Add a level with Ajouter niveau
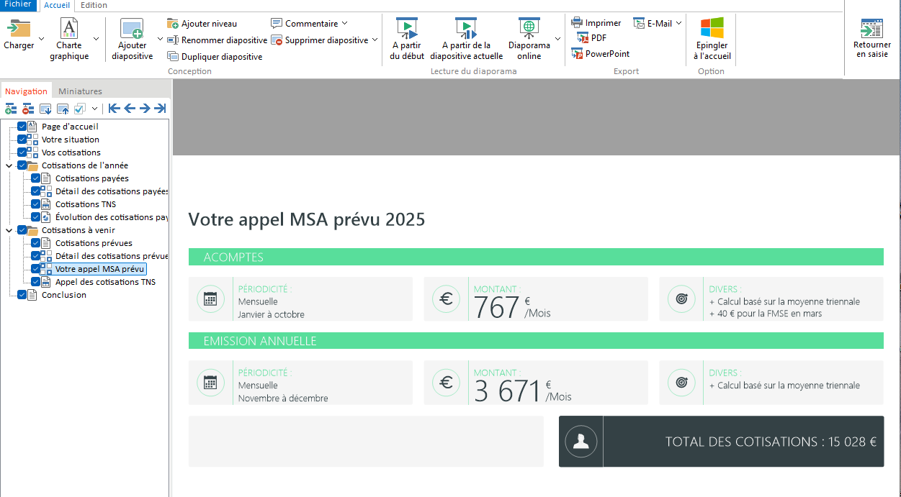 (x=202, y=24)
